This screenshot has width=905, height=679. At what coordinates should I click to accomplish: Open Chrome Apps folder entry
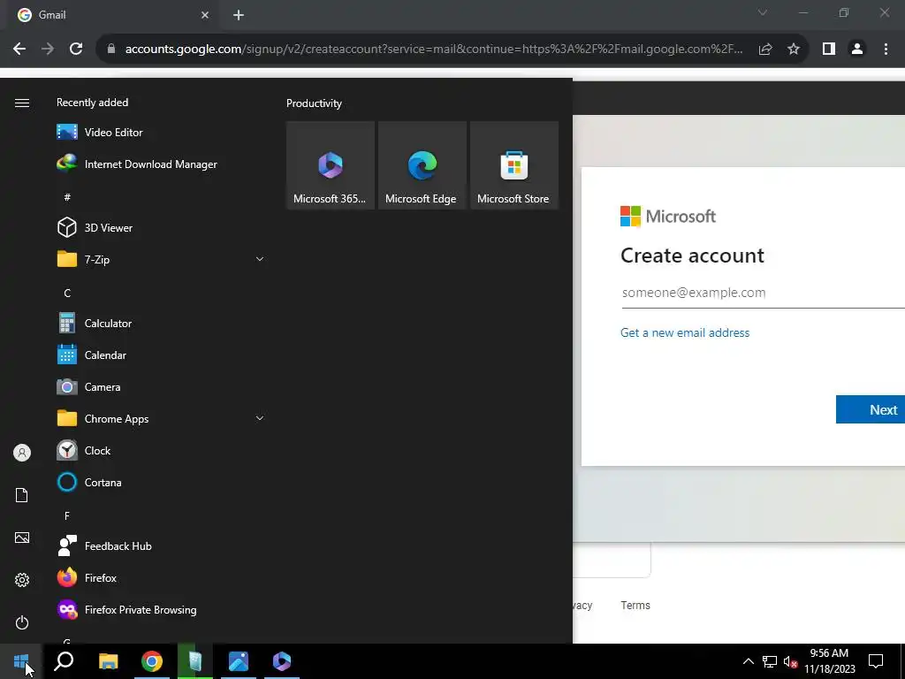pos(162,418)
